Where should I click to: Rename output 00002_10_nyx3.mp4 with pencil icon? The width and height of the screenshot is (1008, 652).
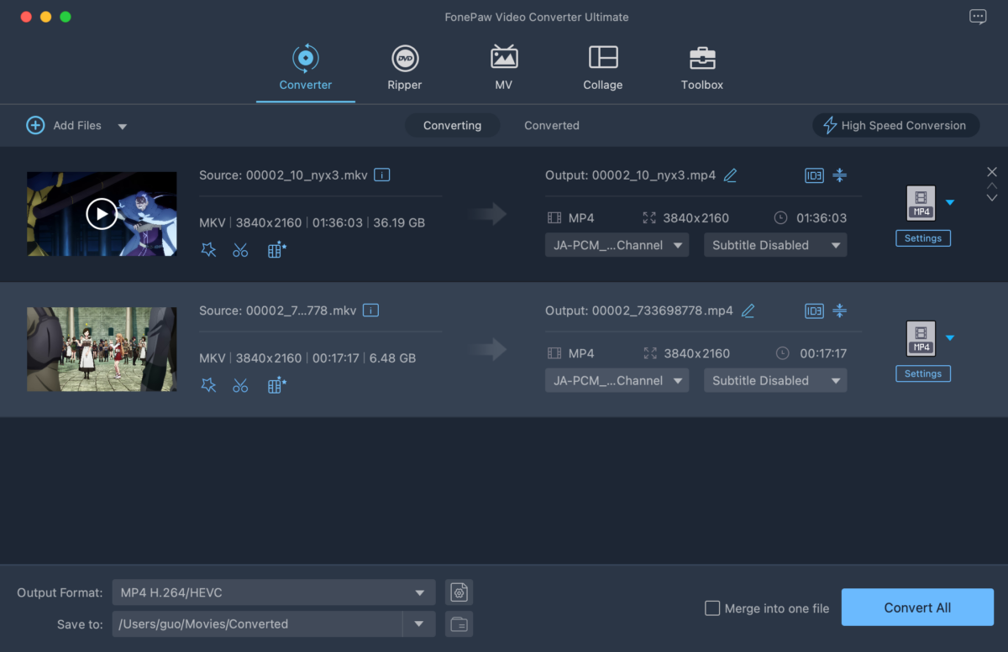coord(730,175)
